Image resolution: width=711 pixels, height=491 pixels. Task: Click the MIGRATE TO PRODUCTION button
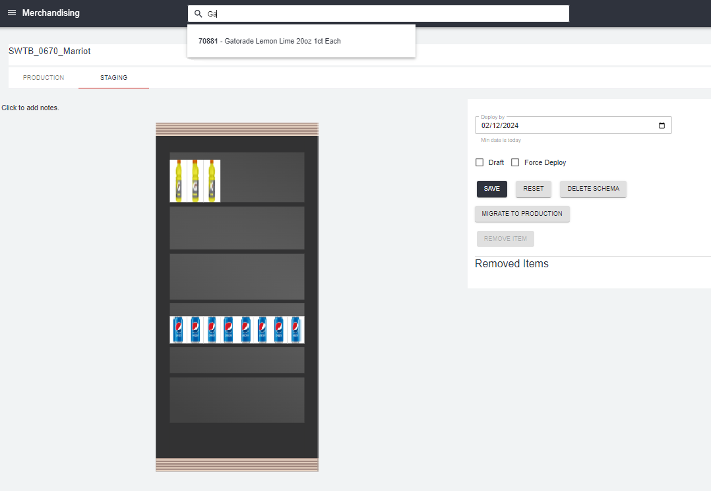tap(522, 214)
